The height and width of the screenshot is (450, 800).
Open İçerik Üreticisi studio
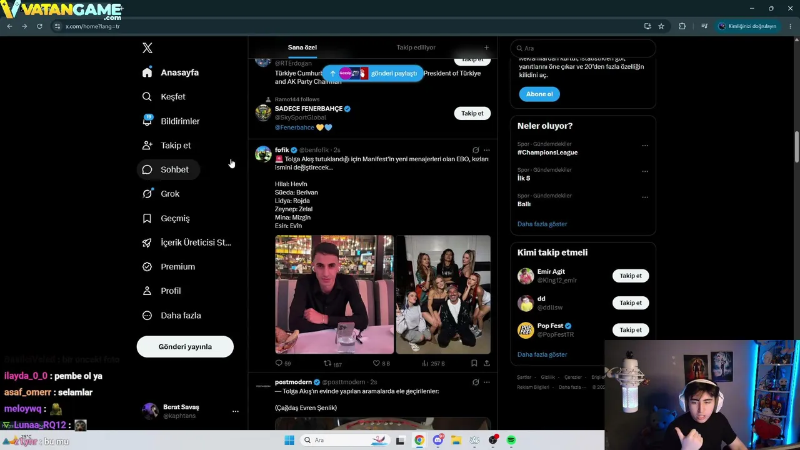[x=187, y=242]
